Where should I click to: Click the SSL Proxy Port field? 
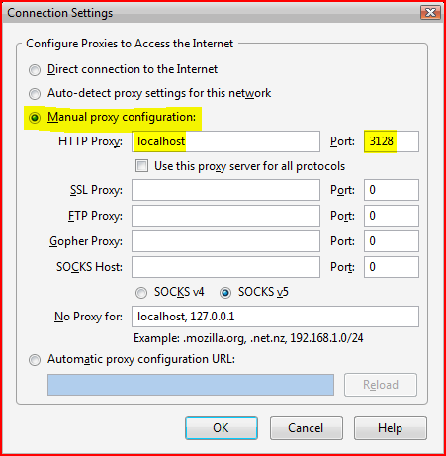392,190
